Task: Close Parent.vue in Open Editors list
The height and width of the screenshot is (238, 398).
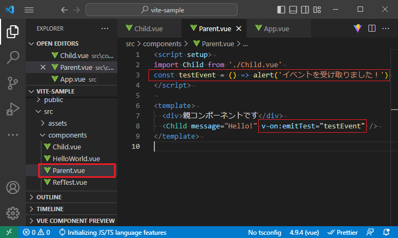Action: click(43, 67)
